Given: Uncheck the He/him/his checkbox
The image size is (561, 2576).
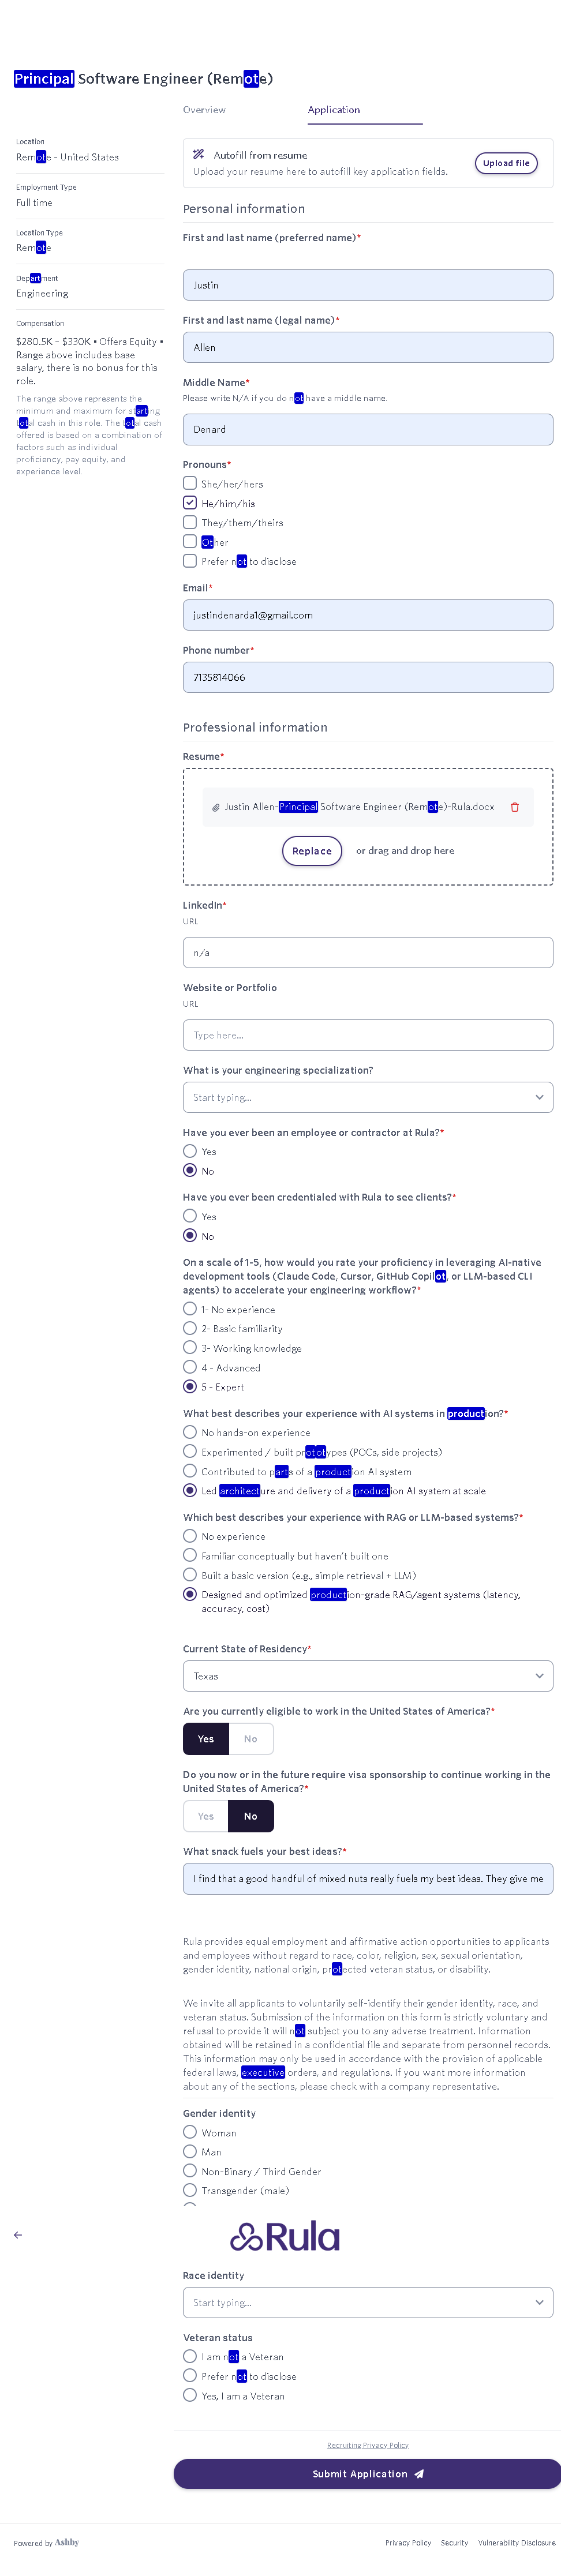Looking at the screenshot, I should coord(190,503).
